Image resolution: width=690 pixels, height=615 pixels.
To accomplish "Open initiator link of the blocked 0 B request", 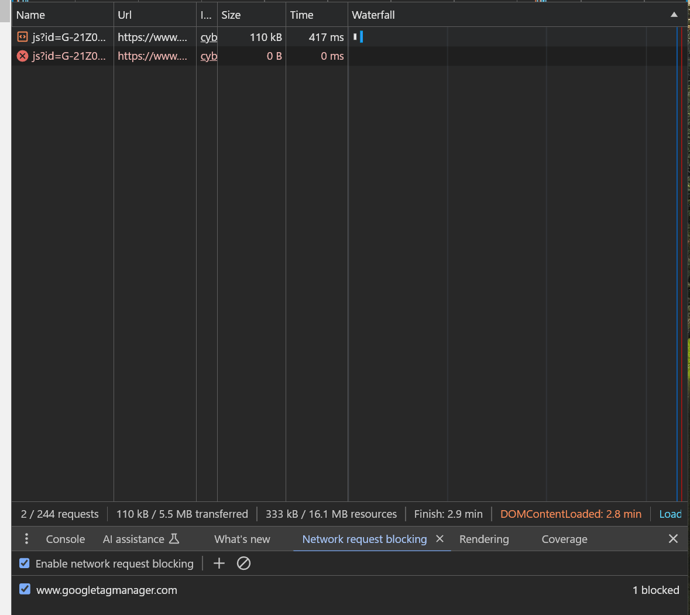I will tap(208, 56).
